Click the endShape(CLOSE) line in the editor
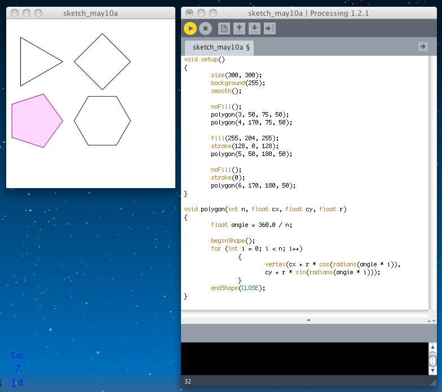 [x=238, y=288]
